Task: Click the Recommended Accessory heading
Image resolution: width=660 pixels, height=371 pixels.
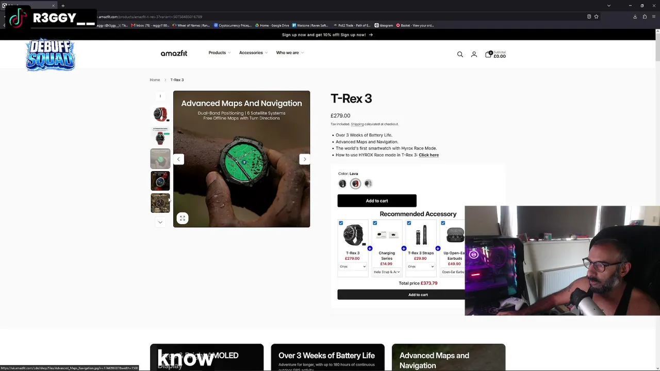Action: (x=418, y=214)
